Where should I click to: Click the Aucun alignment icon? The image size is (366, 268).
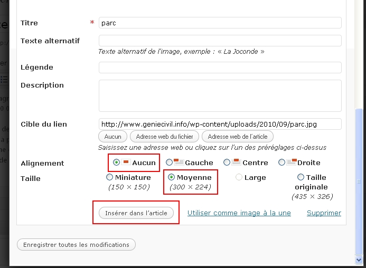click(x=126, y=162)
